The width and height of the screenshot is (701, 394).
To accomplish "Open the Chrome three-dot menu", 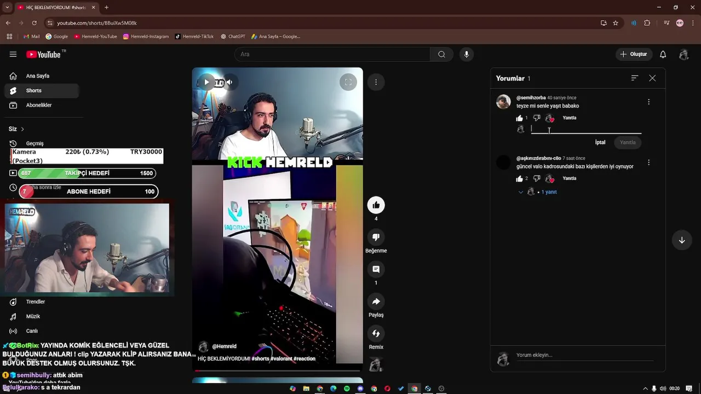I will pyautogui.click(x=693, y=23).
